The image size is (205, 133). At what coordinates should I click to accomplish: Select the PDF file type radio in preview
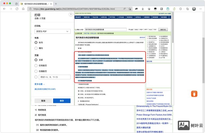click(x=139, y=30)
